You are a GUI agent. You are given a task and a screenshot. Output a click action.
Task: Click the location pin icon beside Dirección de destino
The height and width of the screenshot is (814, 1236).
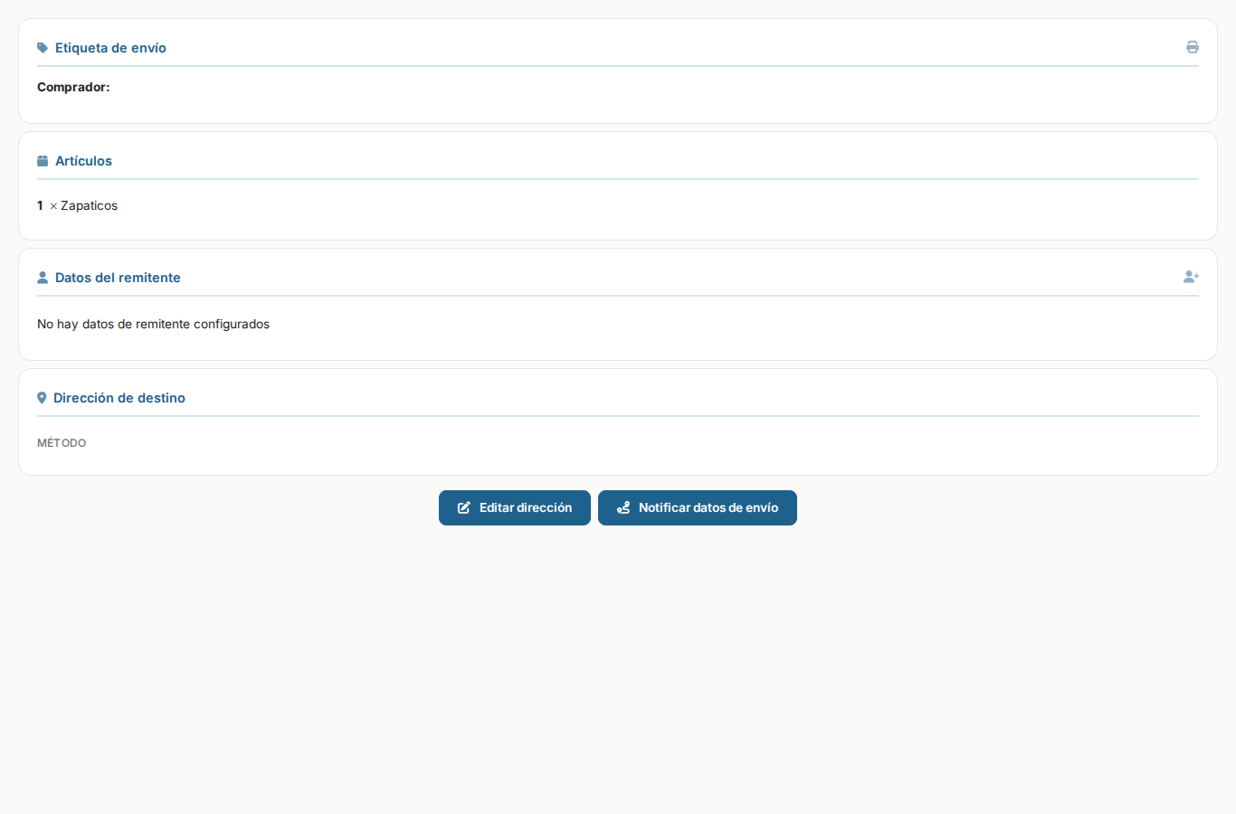(x=42, y=398)
